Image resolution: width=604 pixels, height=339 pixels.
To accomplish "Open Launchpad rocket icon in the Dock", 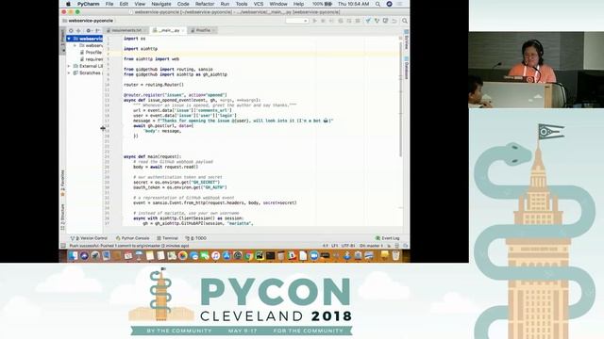I will (94, 255).
